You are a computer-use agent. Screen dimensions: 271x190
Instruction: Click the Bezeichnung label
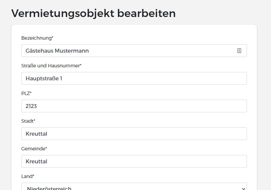click(x=37, y=38)
